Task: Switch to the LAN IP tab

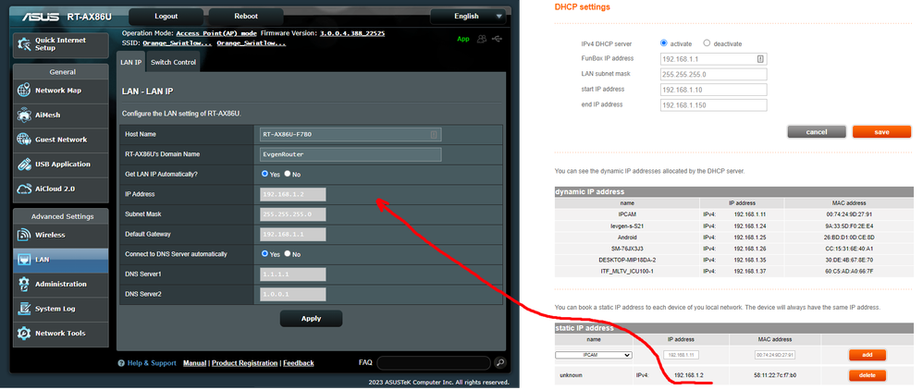Action: pyautogui.click(x=130, y=62)
